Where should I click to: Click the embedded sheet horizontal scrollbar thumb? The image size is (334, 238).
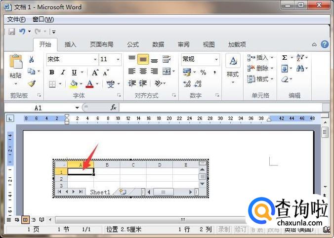click(164, 192)
